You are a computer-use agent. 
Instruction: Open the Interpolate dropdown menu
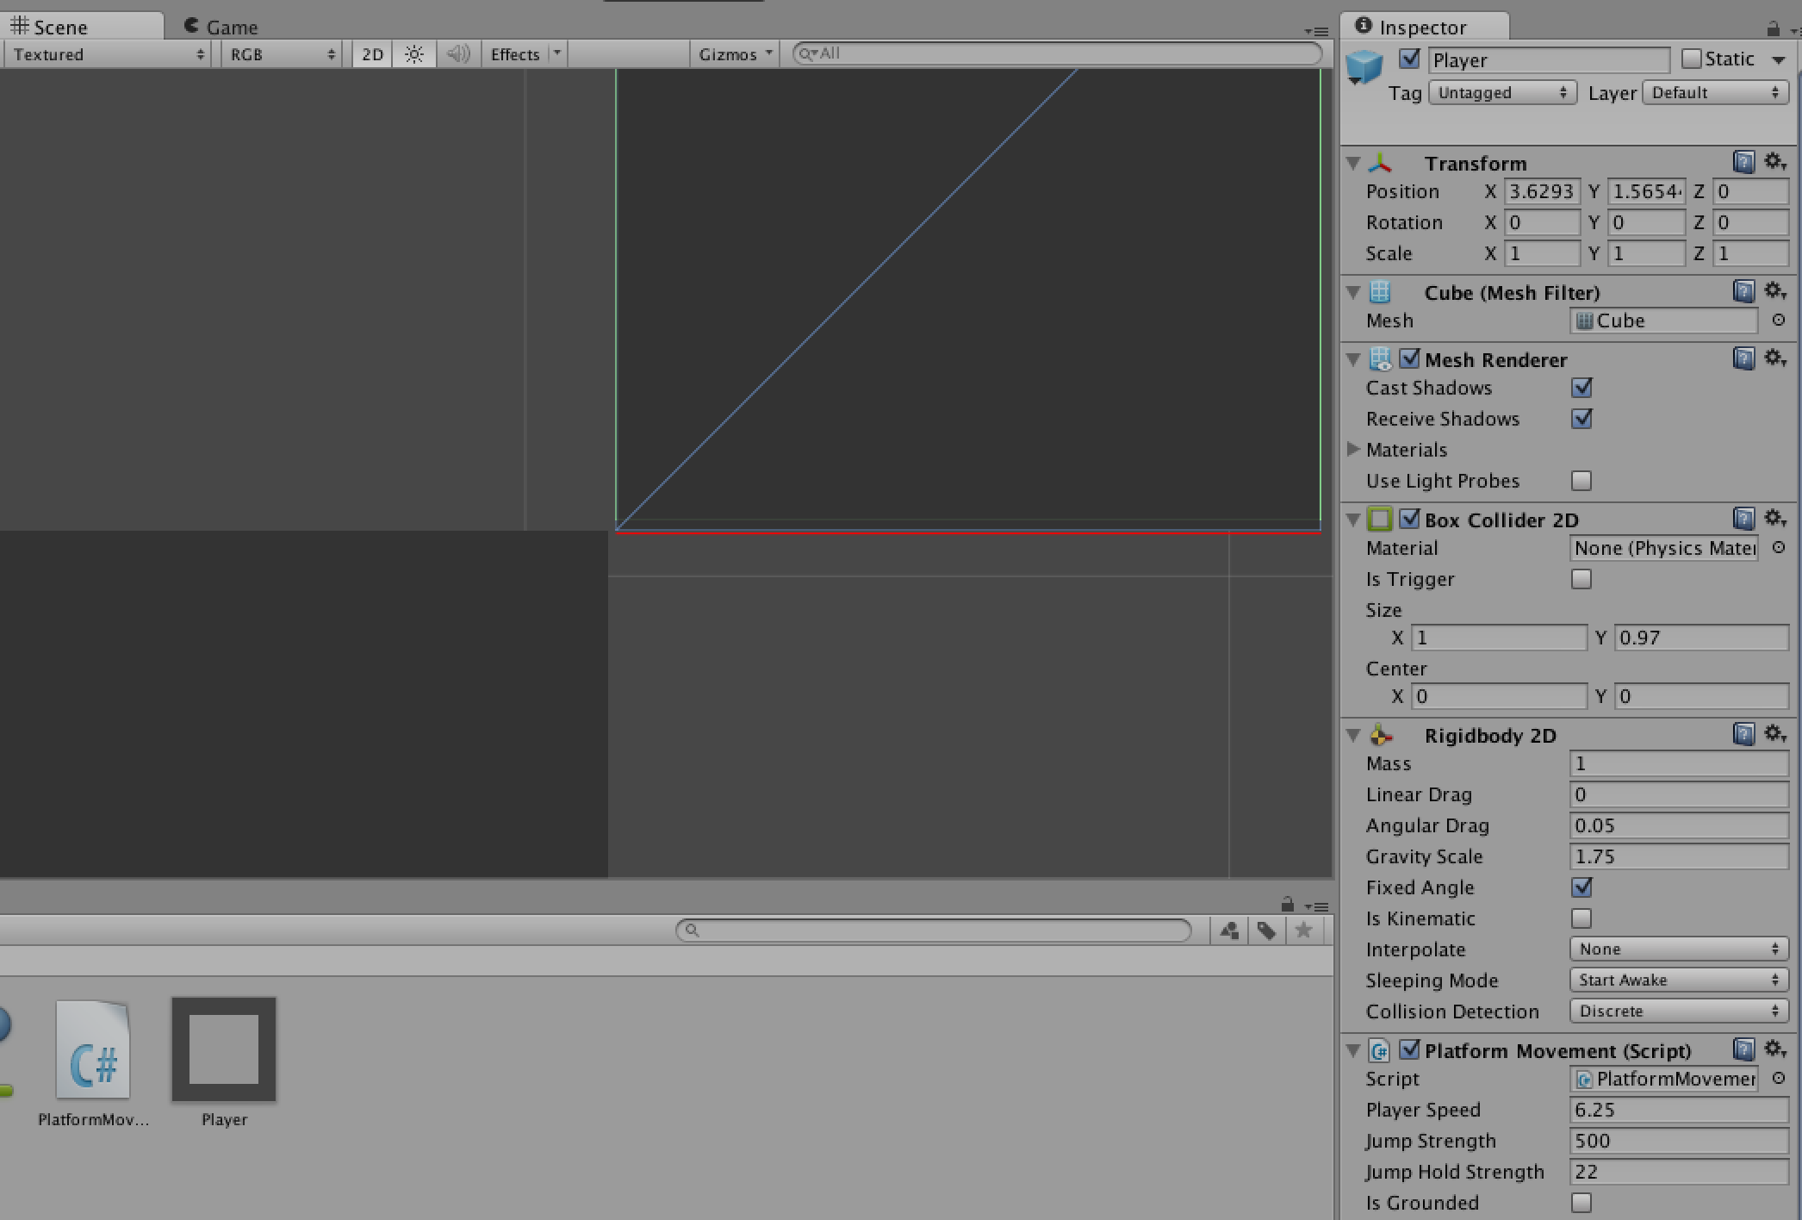point(1677,949)
